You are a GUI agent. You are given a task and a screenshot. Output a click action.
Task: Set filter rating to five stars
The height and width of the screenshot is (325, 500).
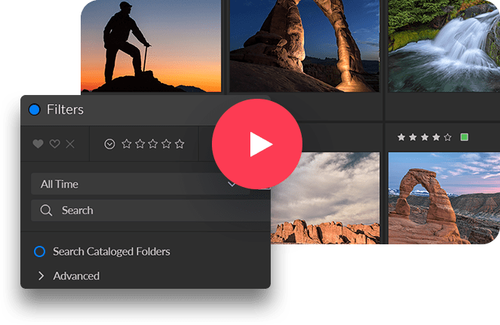179,144
